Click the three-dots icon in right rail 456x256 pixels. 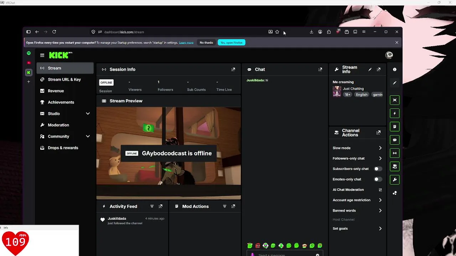click(x=394, y=193)
